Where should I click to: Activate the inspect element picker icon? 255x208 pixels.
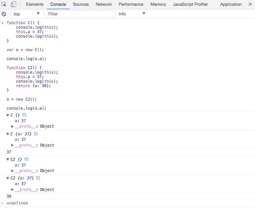tap(4, 5)
